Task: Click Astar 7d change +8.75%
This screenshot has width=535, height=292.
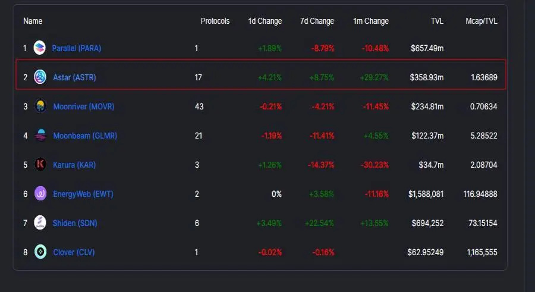Action: 322,77
